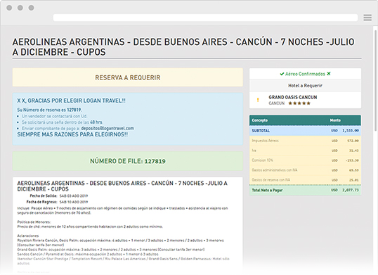Click the Grand Oasis Cancun hotel name

(293, 97)
